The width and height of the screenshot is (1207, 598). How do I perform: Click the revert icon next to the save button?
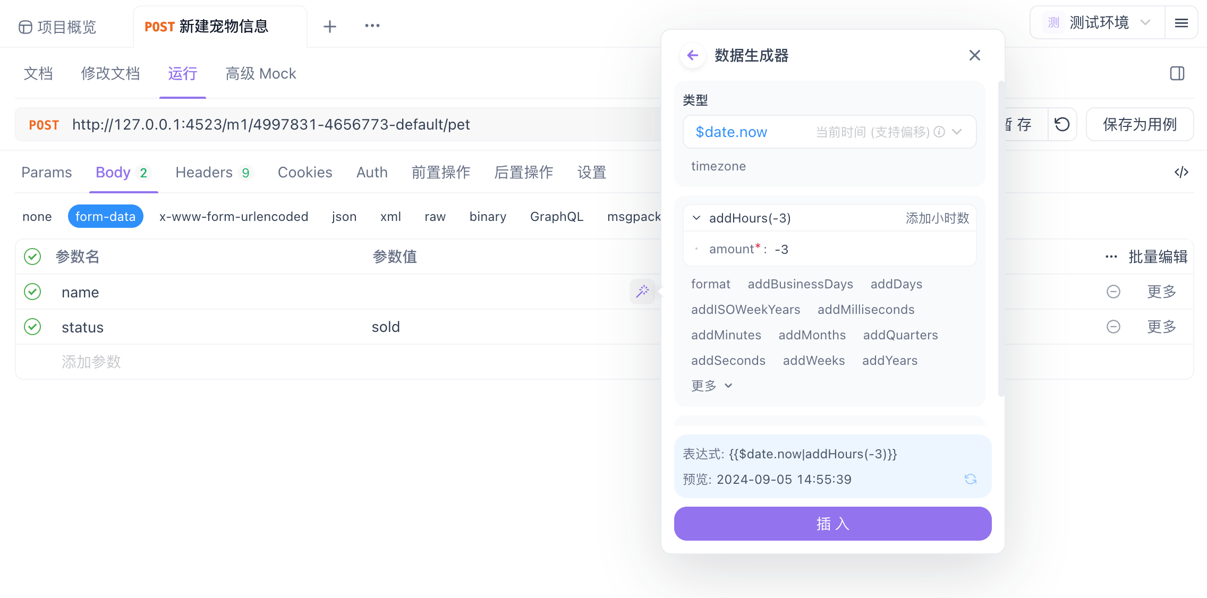tap(1062, 124)
